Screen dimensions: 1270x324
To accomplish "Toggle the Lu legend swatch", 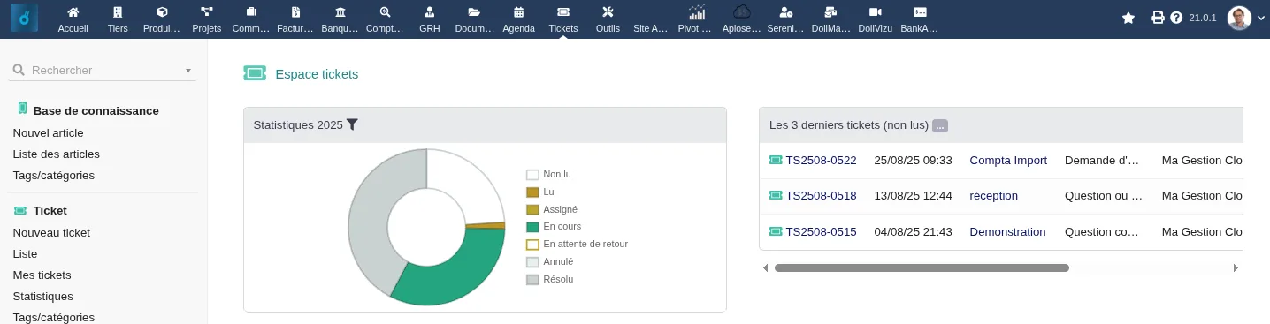I will tap(532, 192).
